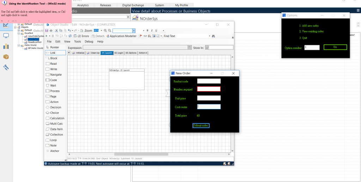Switch to the Clean Up page tab
The height and width of the screenshot is (182, 361).
click(x=93, y=53)
